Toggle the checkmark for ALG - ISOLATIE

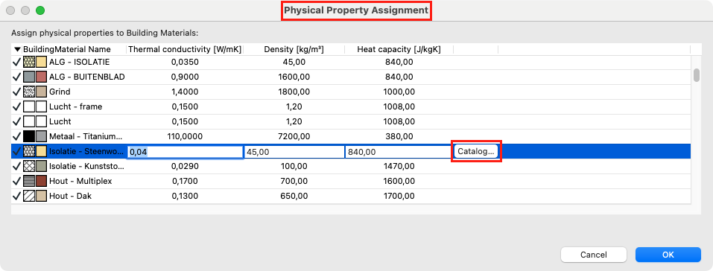click(17, 62)
